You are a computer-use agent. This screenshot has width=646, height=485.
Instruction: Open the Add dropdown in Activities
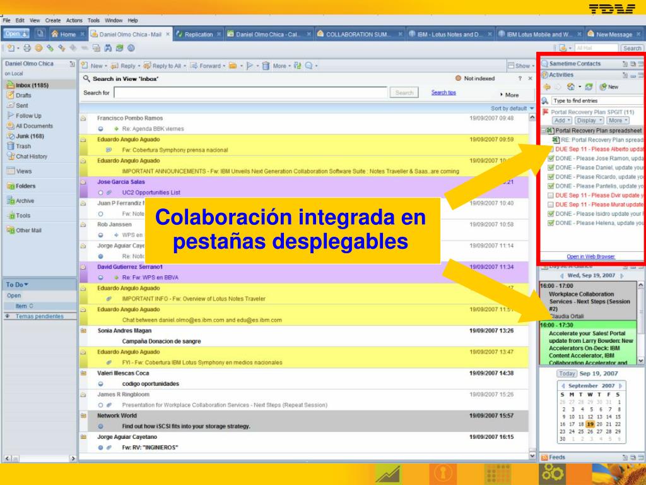click(562, 121)
